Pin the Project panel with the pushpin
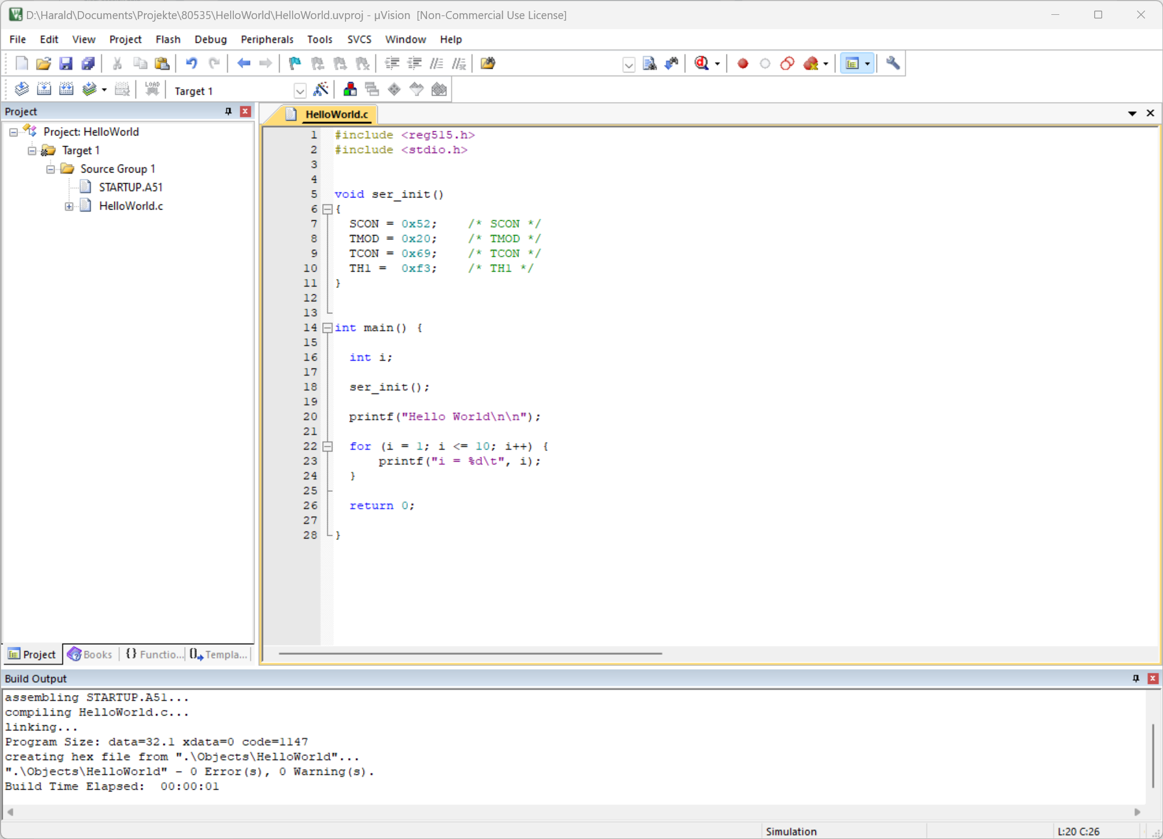Viewport: 1163px width, 839px height. (228, 111)
